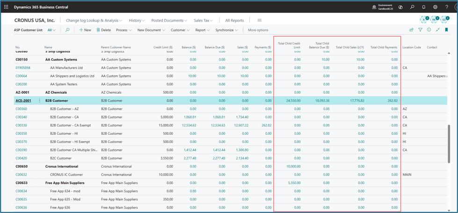Open the Settings gear

click(x=435, y=7)
